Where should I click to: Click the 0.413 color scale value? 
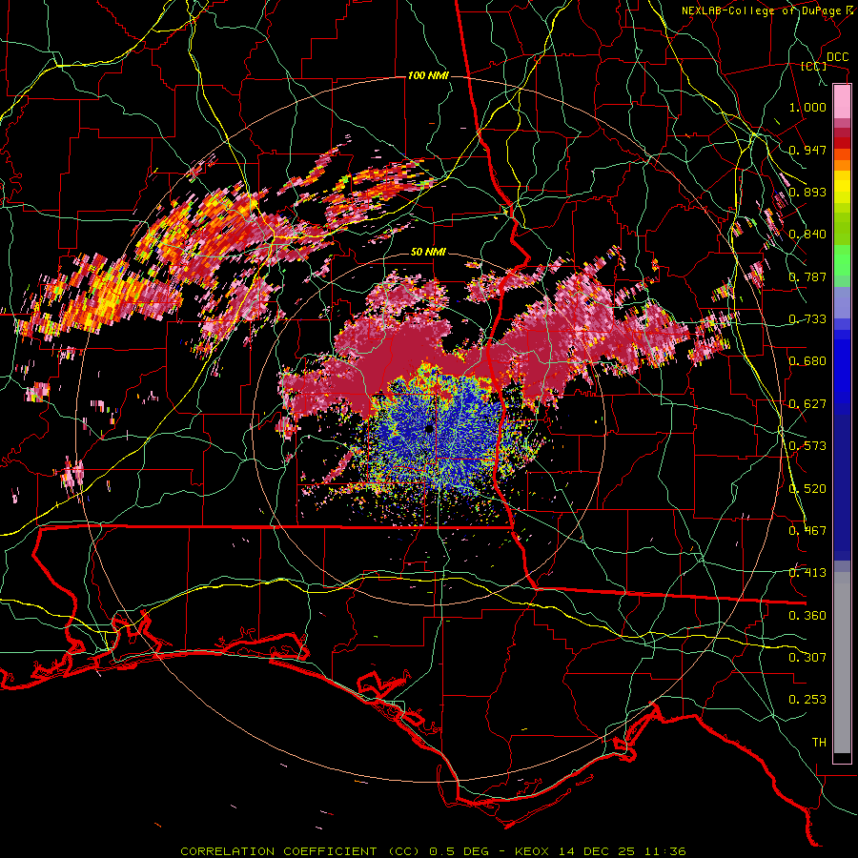coord(807,573)
